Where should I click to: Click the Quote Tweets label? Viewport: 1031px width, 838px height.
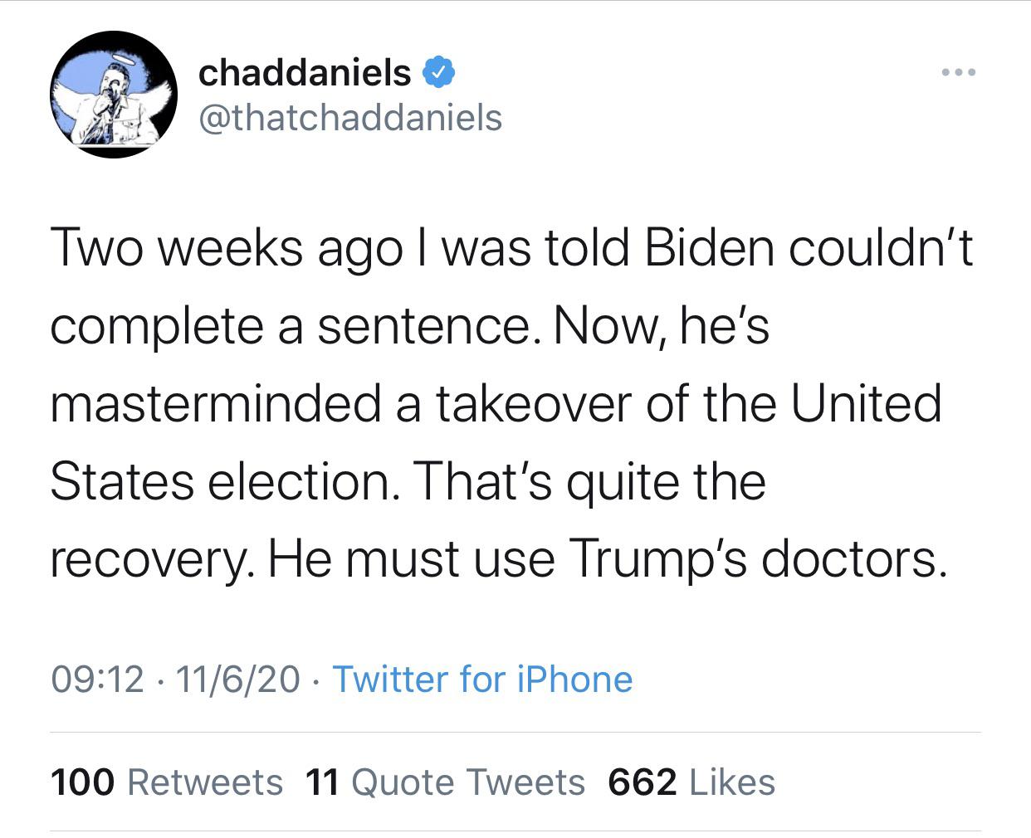[x=468, y=782]
